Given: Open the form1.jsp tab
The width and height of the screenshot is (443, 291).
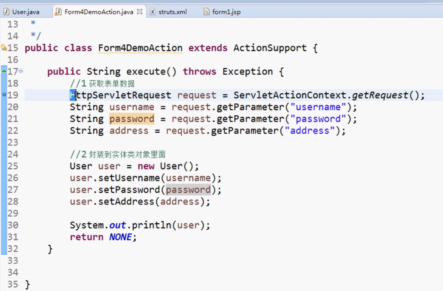Looking at the screenshot, I should click(226, 12).
